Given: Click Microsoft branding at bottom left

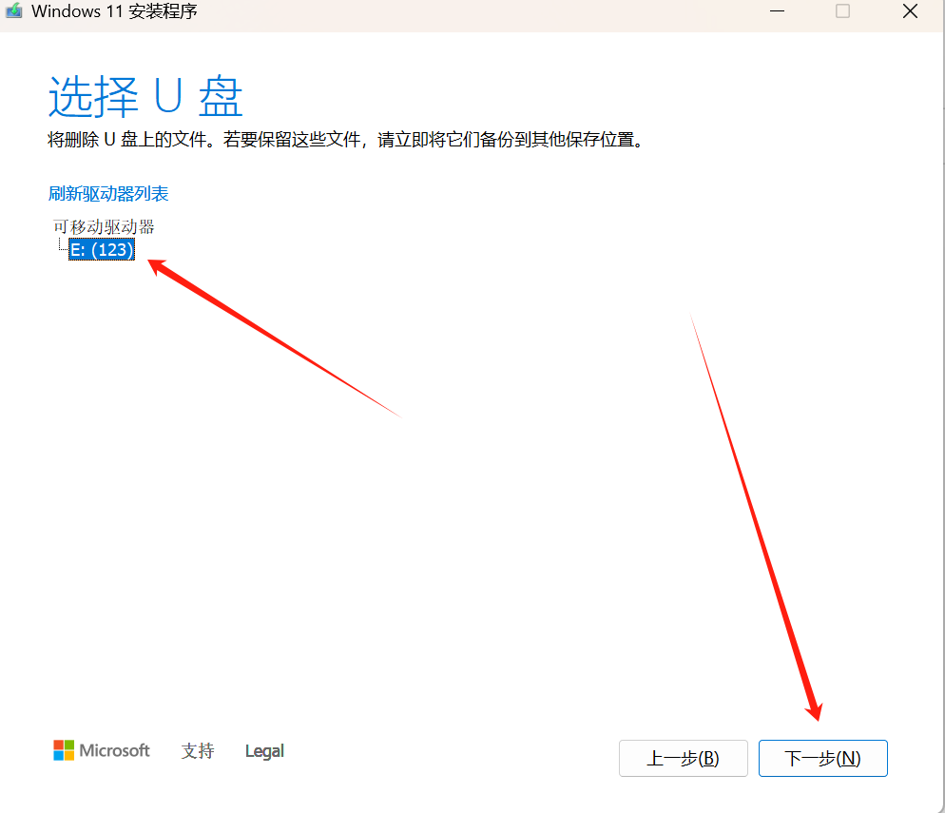Looking at the screenshot, I should click(101, 750).
